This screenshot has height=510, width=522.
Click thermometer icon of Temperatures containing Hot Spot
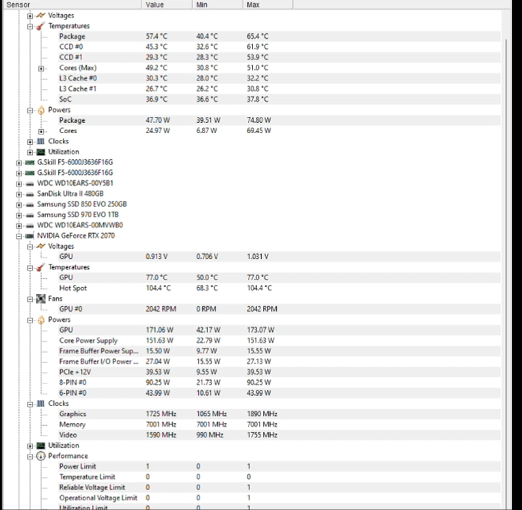coord(40,267)
